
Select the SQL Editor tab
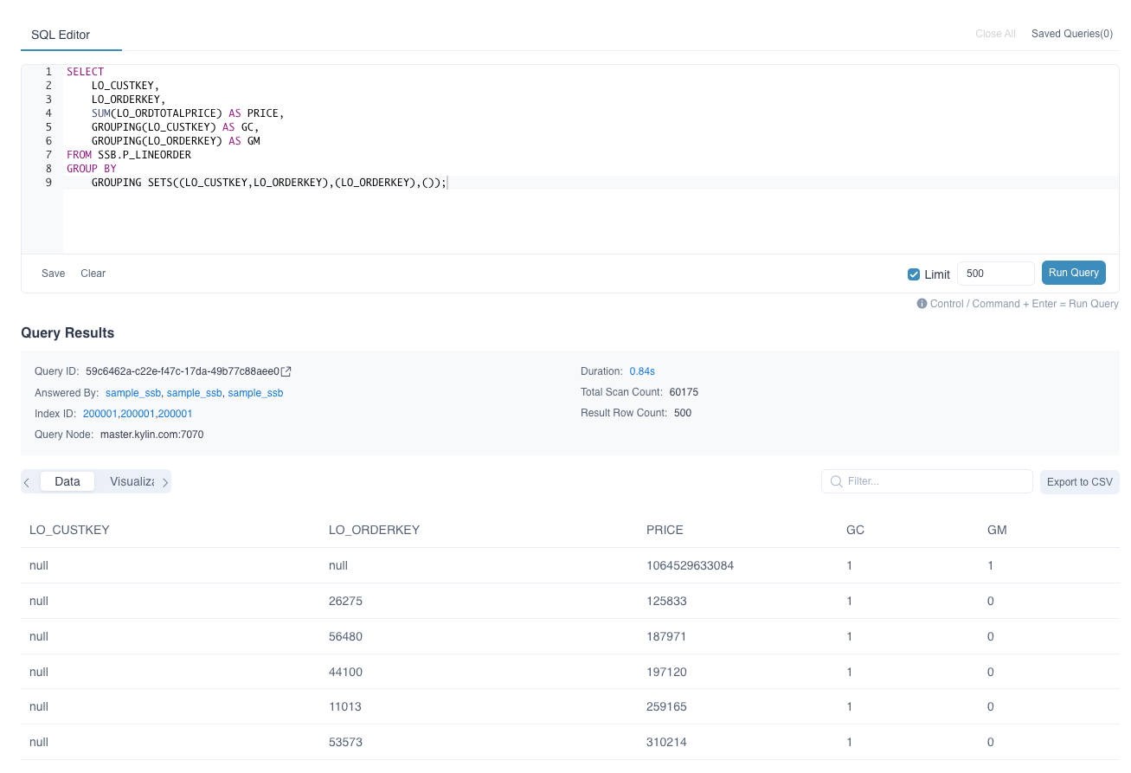[61, 35]
